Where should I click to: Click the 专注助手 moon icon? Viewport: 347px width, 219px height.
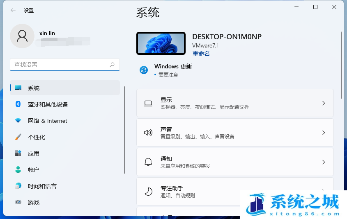(x=148, y=192)
